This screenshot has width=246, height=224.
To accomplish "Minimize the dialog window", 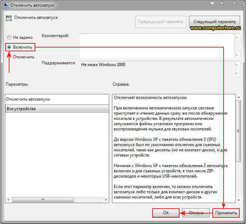I will point(212,3).
